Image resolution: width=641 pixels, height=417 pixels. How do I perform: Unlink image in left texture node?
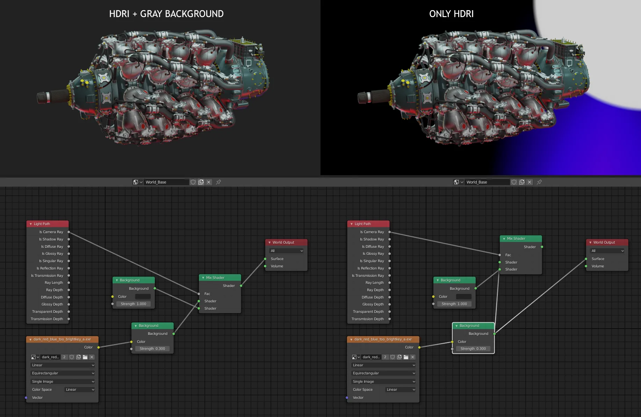(92, 357)
